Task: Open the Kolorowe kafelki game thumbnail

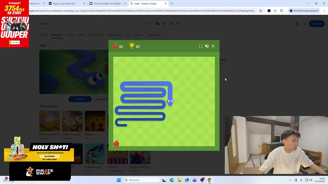Action: coord(49,121)
